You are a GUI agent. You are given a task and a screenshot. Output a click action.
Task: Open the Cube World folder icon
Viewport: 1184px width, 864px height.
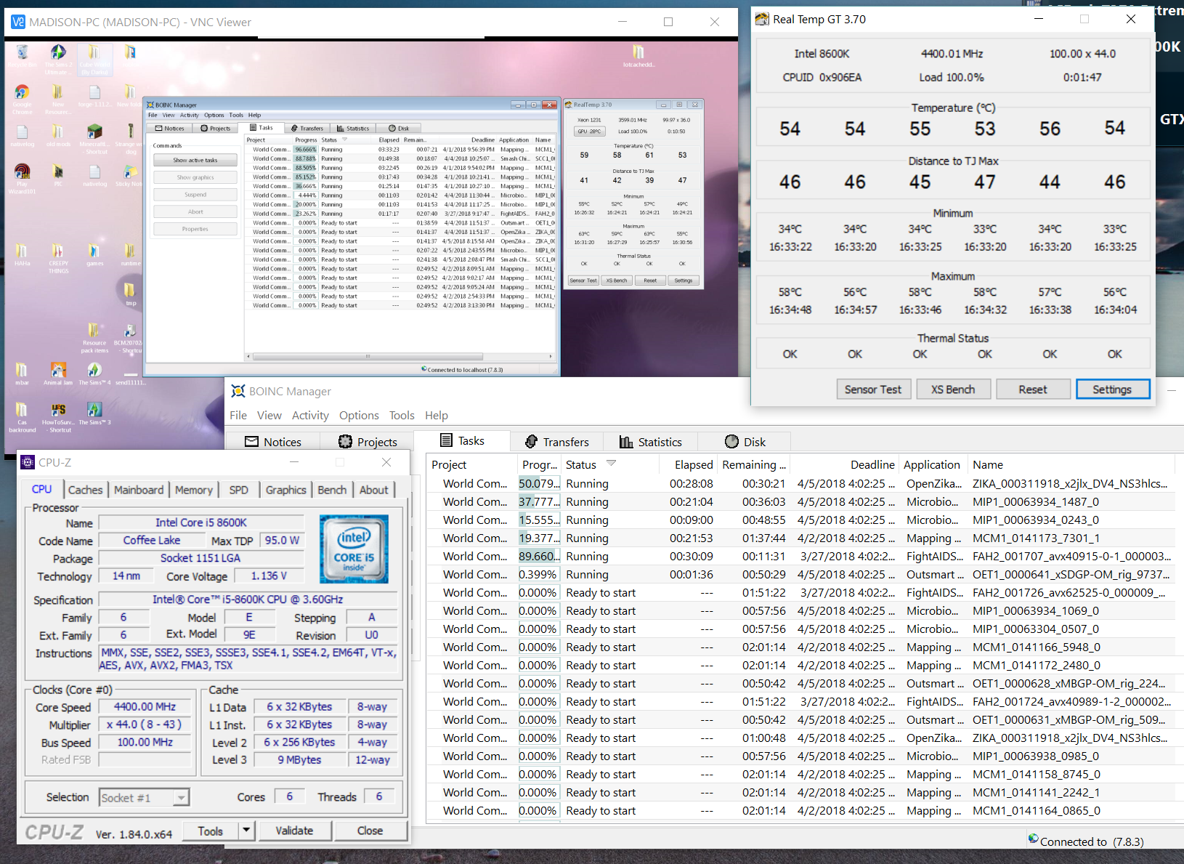click(x=94, y=52)
